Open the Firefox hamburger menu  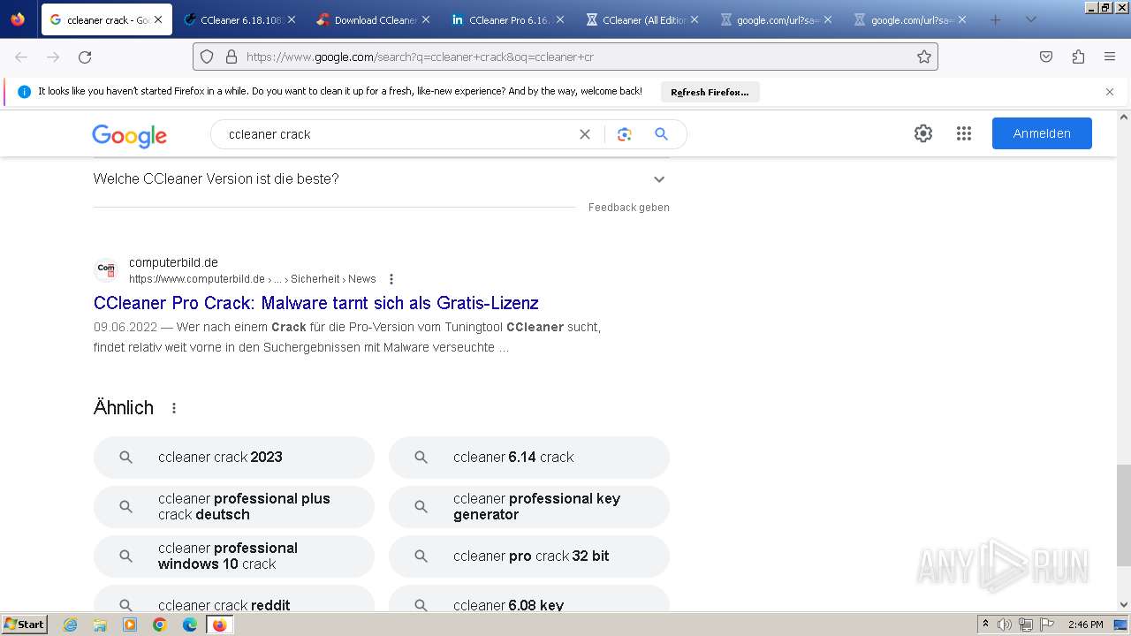[x=1110, y=57]
